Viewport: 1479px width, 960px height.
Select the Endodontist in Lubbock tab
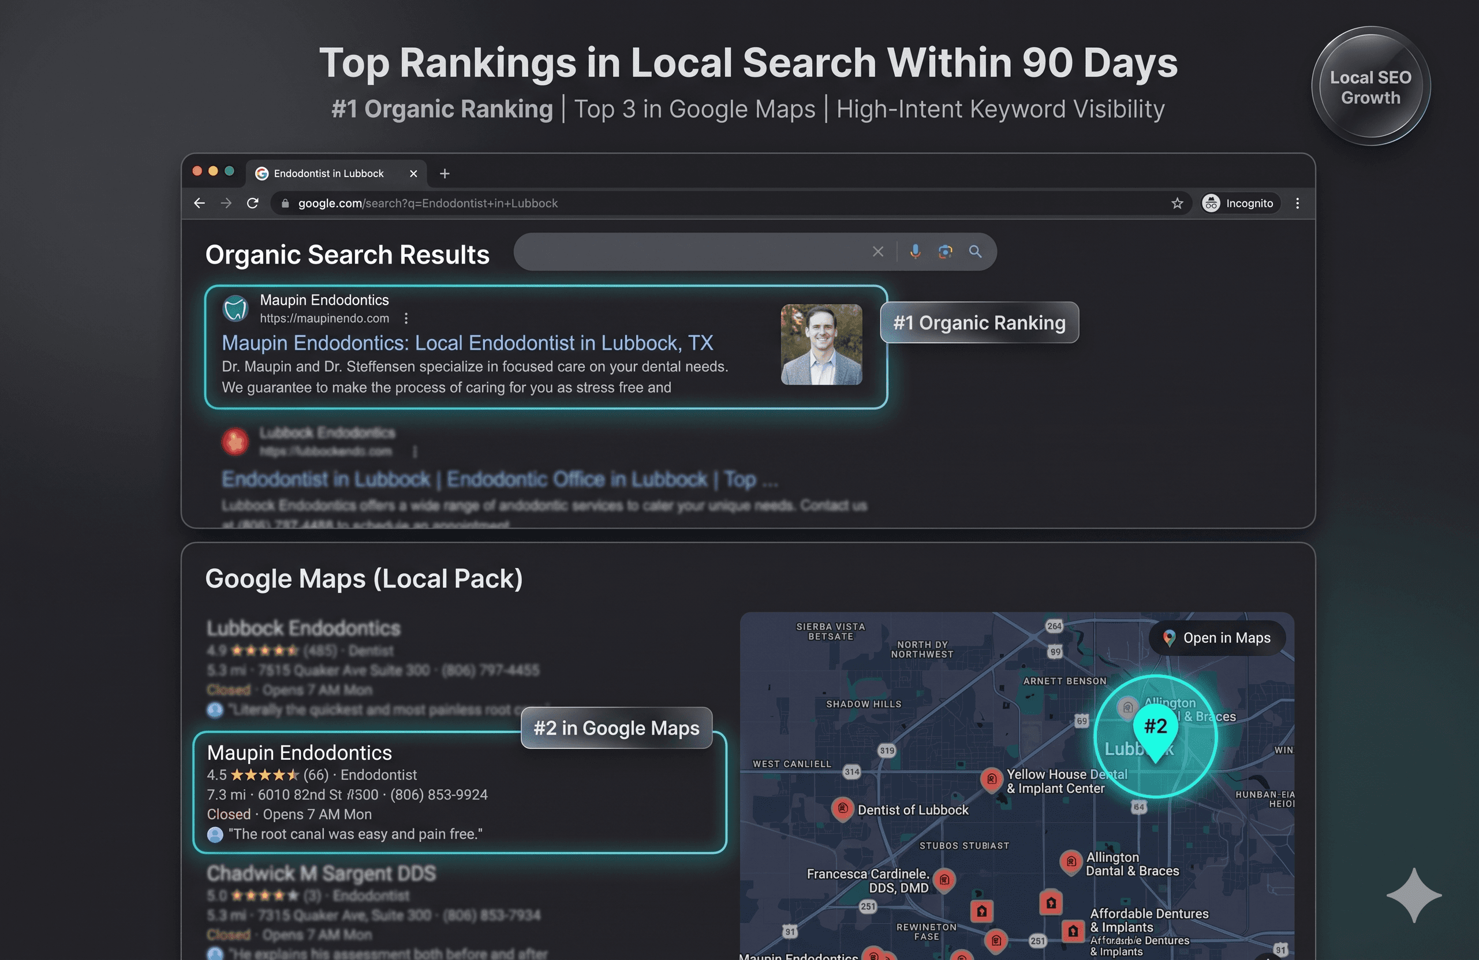click(x=336, y=173)
